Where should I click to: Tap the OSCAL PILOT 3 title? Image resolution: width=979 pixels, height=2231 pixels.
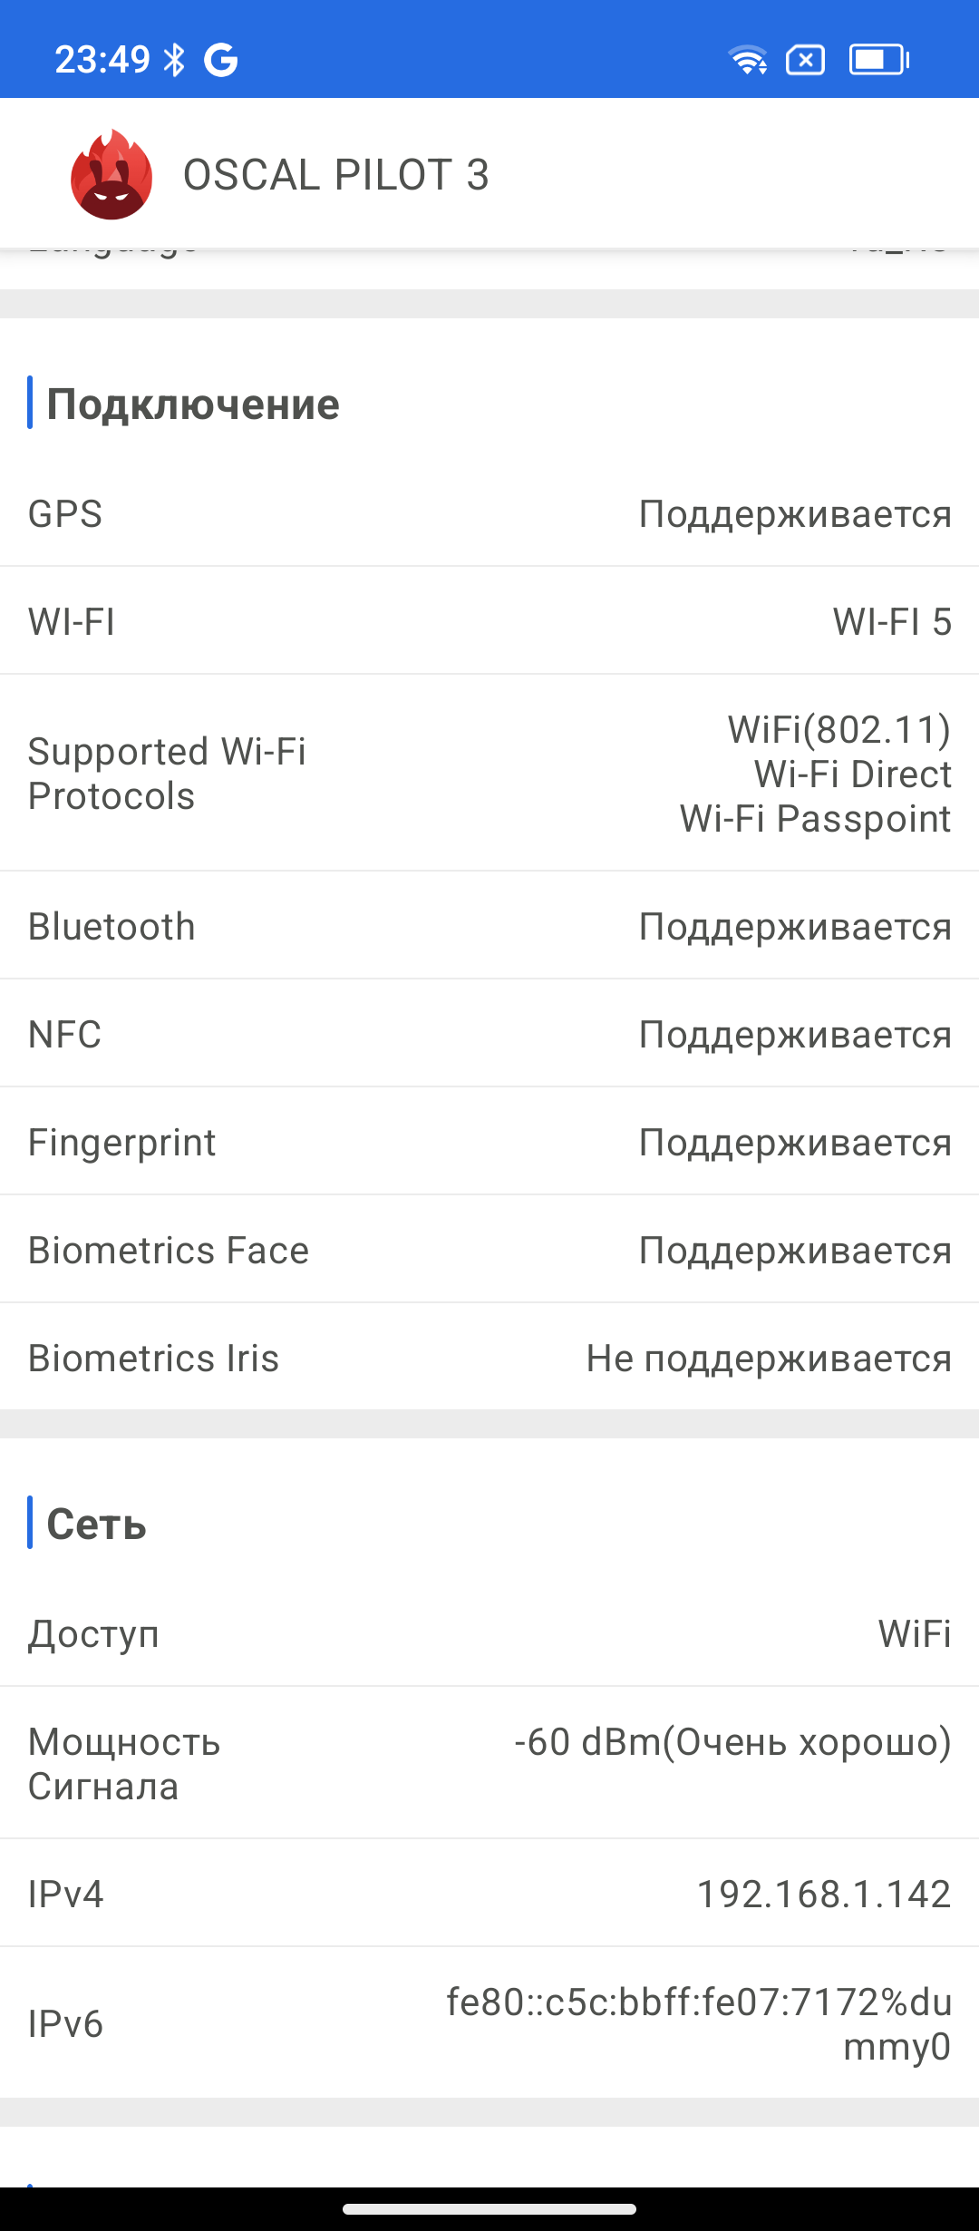click(335, 175)
